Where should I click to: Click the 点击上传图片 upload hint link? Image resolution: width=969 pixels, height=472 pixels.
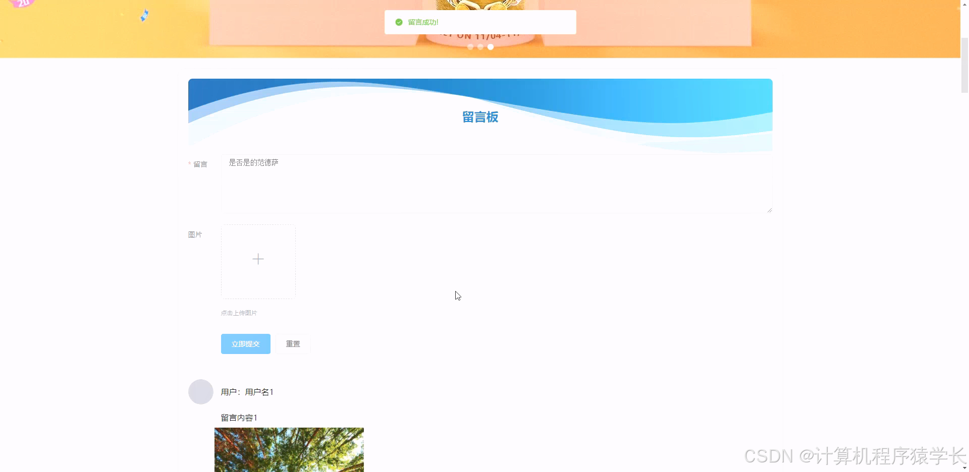[238, 313]
